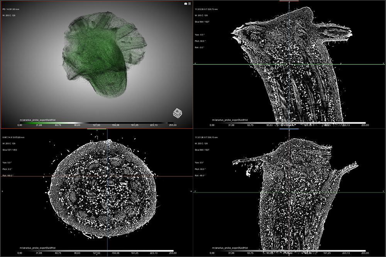
Task: Click the orientation cube in the 3D view
Action: [x=178, y=113]
